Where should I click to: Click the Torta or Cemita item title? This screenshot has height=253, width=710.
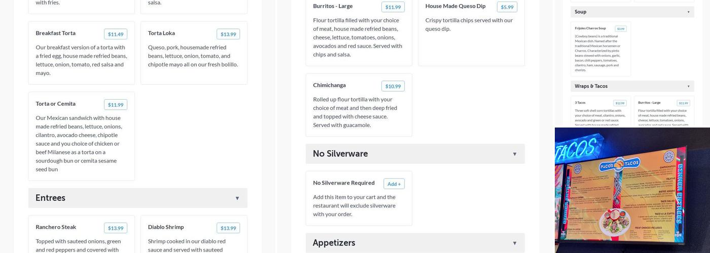(x=55, y=104)
